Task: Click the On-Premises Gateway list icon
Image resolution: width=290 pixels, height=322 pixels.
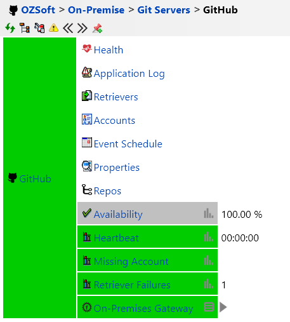Action: coord(209,307)
